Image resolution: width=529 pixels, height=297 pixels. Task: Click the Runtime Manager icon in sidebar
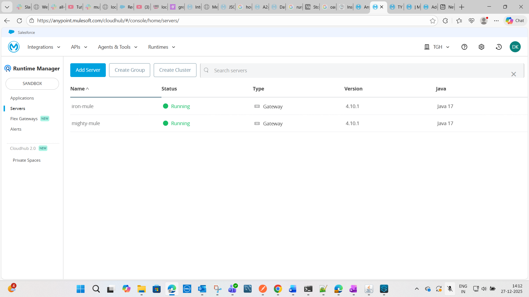click(x=8, y=68)
